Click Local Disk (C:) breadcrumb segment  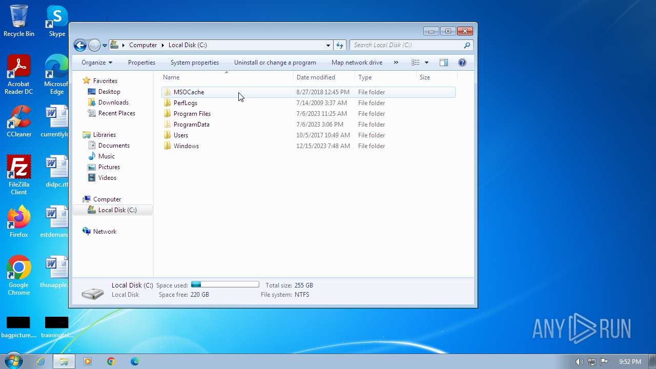(188, 45)
